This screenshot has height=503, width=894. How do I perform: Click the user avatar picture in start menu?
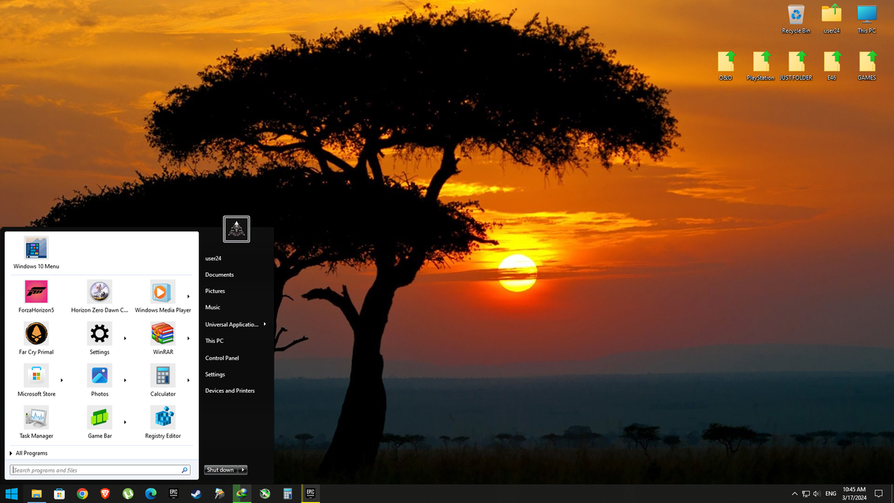(237, 229)
